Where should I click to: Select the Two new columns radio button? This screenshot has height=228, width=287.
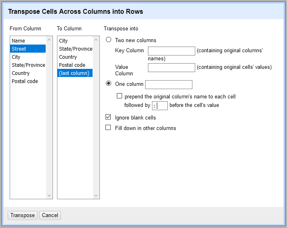coord(108,40)
